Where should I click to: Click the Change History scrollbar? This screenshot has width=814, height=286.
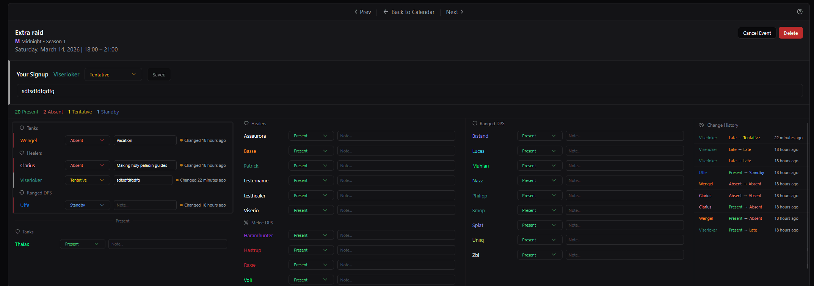click(x=808, y=196)
